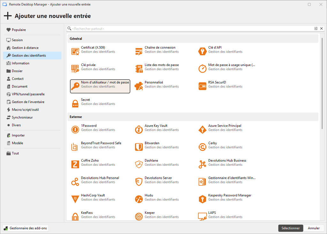
Task: Choose the Clé d'API entry icon
Action: point(202,52)
